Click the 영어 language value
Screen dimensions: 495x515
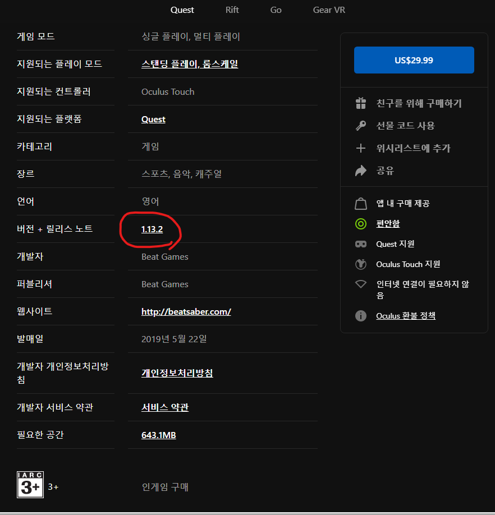150,201
